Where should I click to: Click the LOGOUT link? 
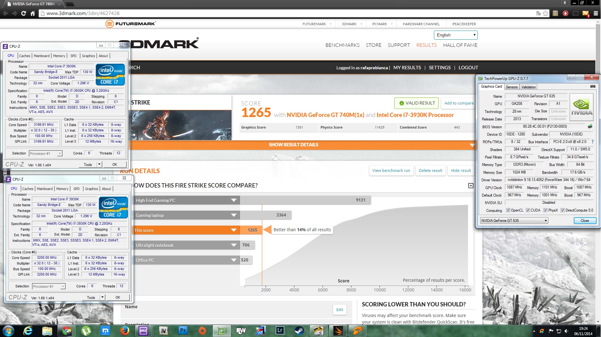pyautogui.click(x=468, y=68)
